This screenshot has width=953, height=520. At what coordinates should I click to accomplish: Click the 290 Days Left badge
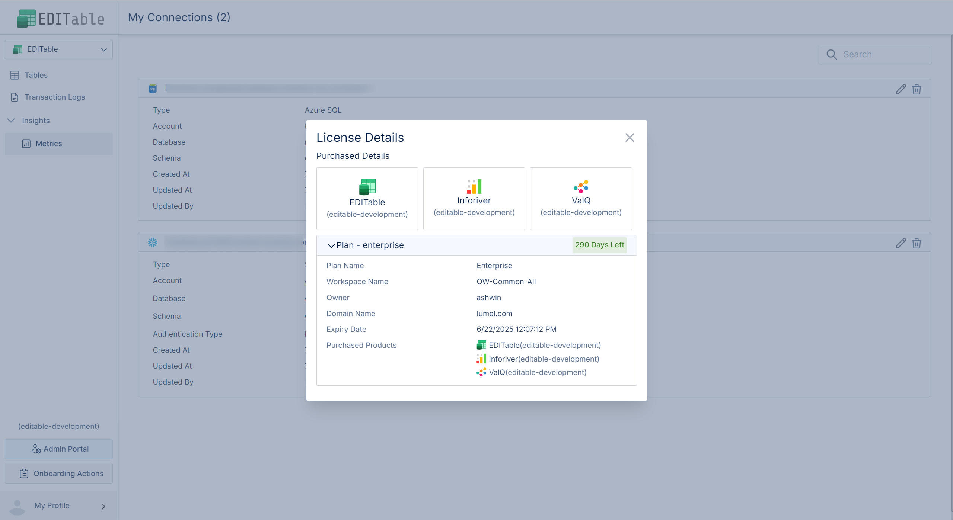(x=599, y=245)
